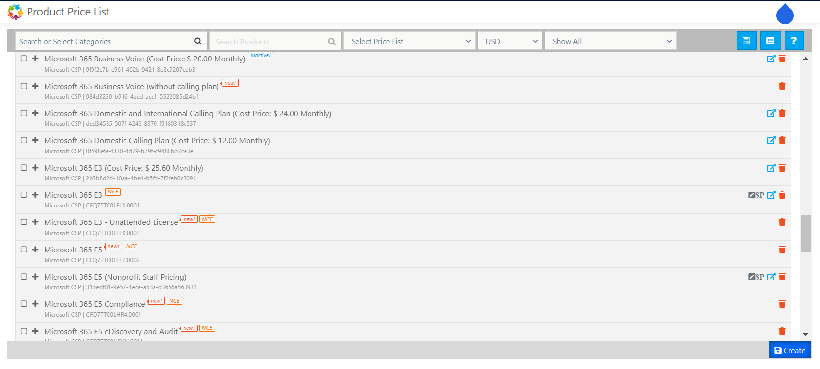Trash the E5 eDiscovery and Audit product
This screenshot has width=820, height=369.
click(782, 331)
